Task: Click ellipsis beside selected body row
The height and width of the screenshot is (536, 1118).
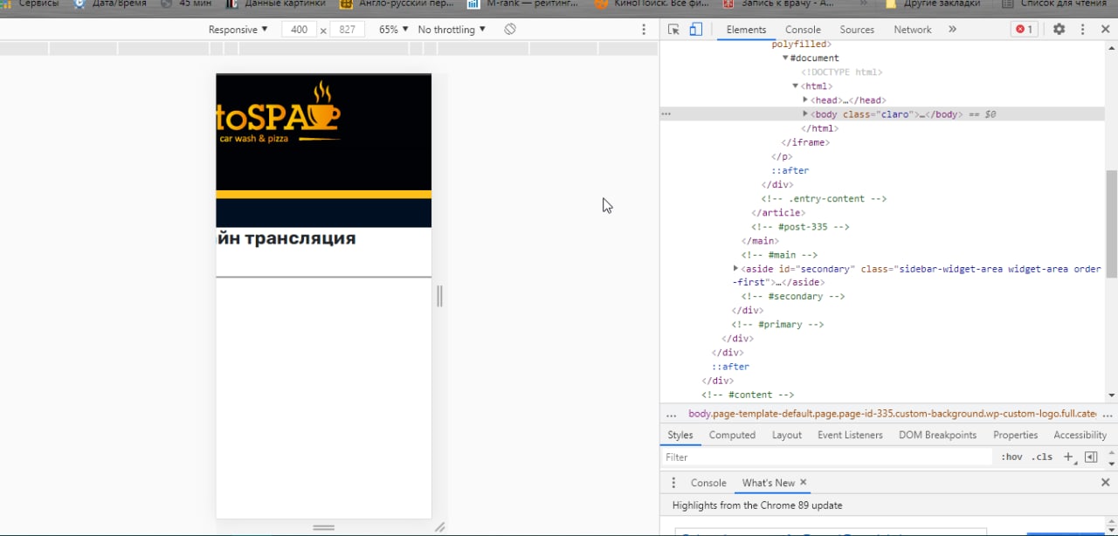Action: (666, 113)
